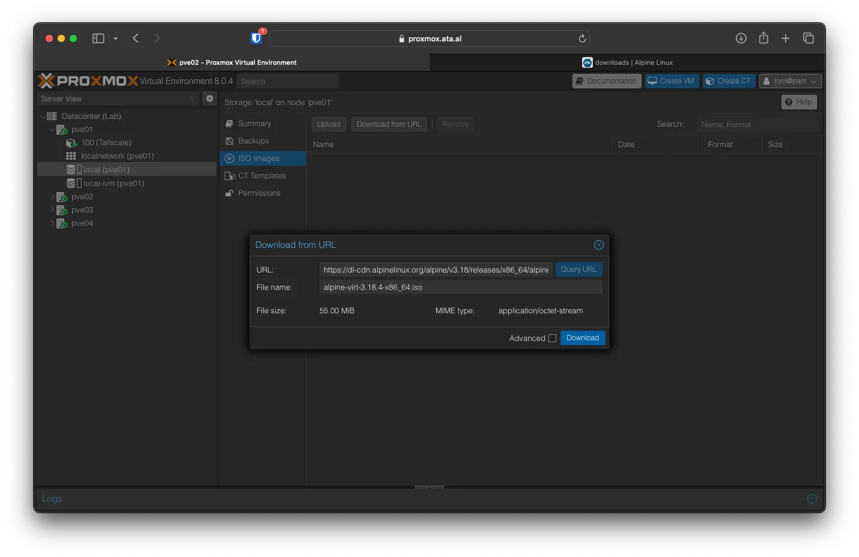This screenshot has width=859, height=557.
Task: Open the Server View dropdown
Action: (118, 98)
